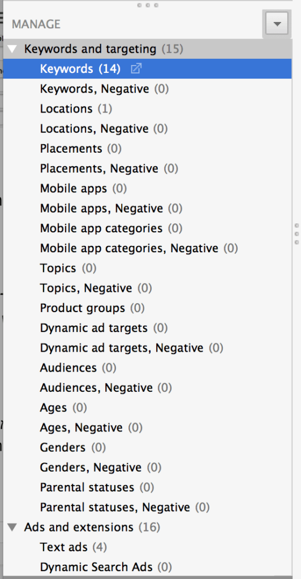Select Text ads under Ads and extensions
This screenshot has width=301, height=579.
(147, 547)
